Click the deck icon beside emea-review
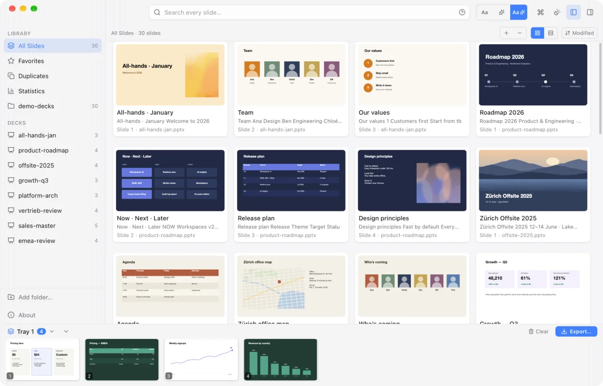Screen dimensions: 603x386 tap(11, 241)
